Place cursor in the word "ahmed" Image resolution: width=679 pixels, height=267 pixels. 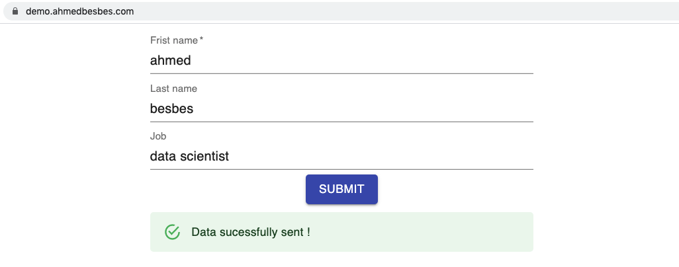(x=171, y=61)
